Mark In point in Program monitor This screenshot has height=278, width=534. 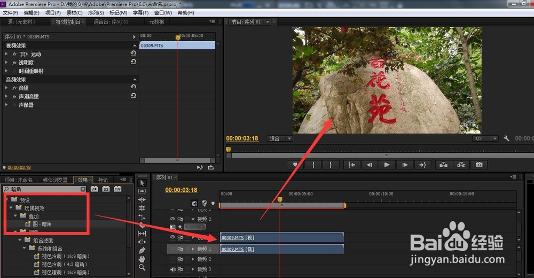(x=313, y=165)
